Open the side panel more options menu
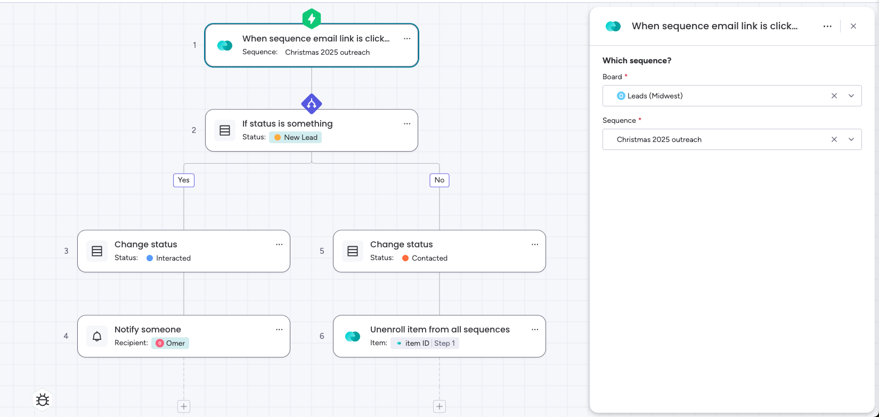879x417 pixels. coord(827,26)
